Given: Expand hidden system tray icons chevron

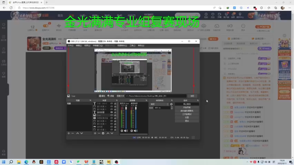Looking at the screenshot, I should 247,162.
